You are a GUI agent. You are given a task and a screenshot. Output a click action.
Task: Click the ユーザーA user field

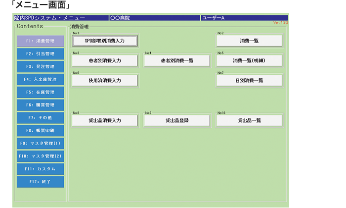point(245,18)
